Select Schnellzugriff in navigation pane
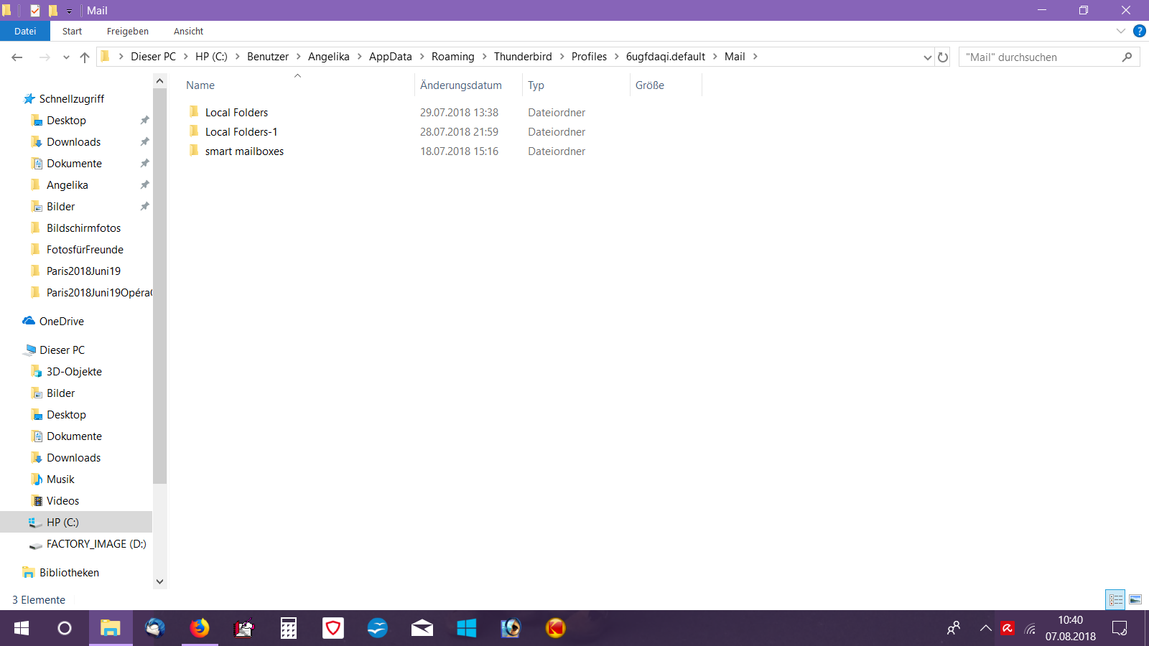Viewport: 1149px width, 646px height. (x=72, y=99)
